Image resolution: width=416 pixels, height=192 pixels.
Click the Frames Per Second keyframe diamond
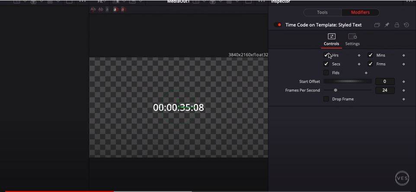[x=404, y=90]
